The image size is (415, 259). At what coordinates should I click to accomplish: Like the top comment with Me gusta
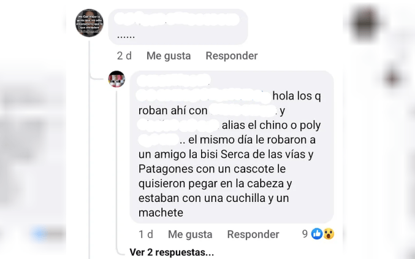(169, 56)
